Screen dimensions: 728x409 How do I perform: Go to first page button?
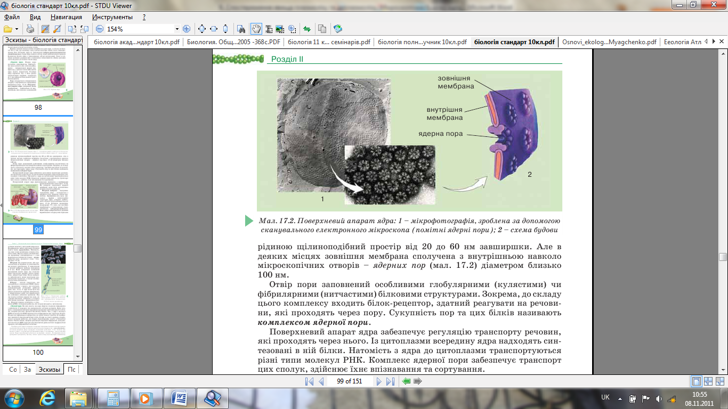pyautogui.click(x=310, y=381)
